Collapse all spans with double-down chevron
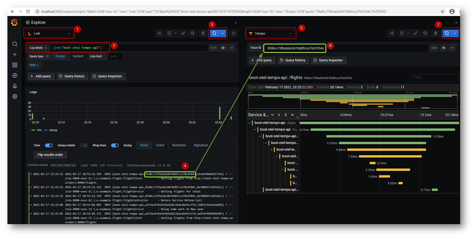The width and height of the screenshot is (475, 239). pos(286,115)
